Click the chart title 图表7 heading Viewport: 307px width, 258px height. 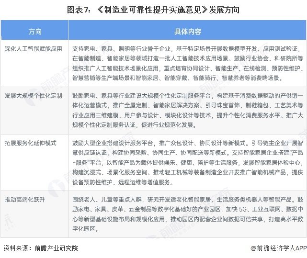coord(153,10)
